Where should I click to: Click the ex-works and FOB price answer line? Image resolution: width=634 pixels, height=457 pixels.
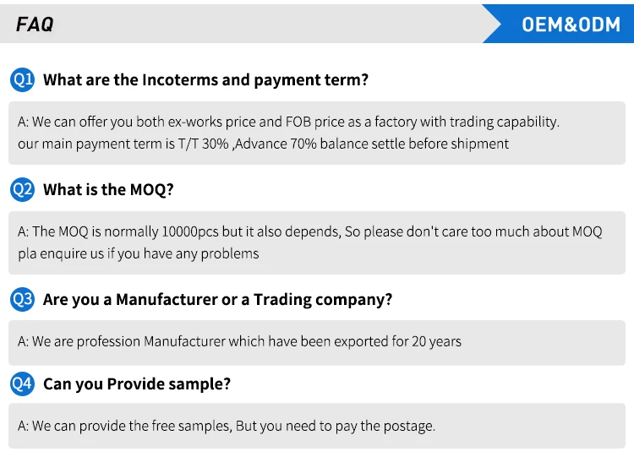[288, 122]
